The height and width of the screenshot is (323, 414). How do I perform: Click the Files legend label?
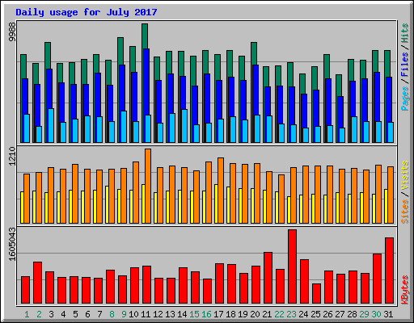pyautogui.click(x=405, y=65)
